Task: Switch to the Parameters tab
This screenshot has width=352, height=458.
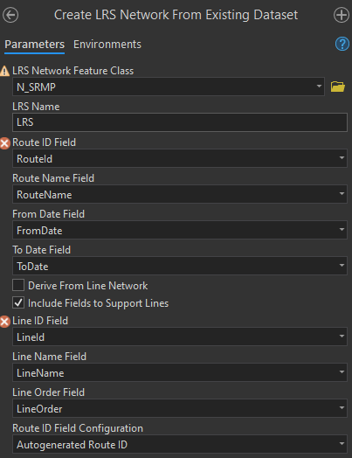Action: pyautogui.click(x=34, y=45)
